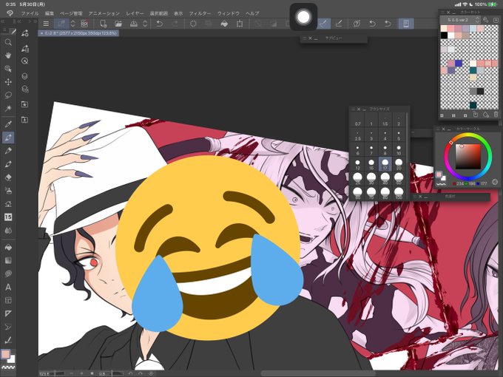The image size is (503, 377).
Task: Toggle the highlighted CLIP STUDIO launch icon
Action: click(61, 24)
